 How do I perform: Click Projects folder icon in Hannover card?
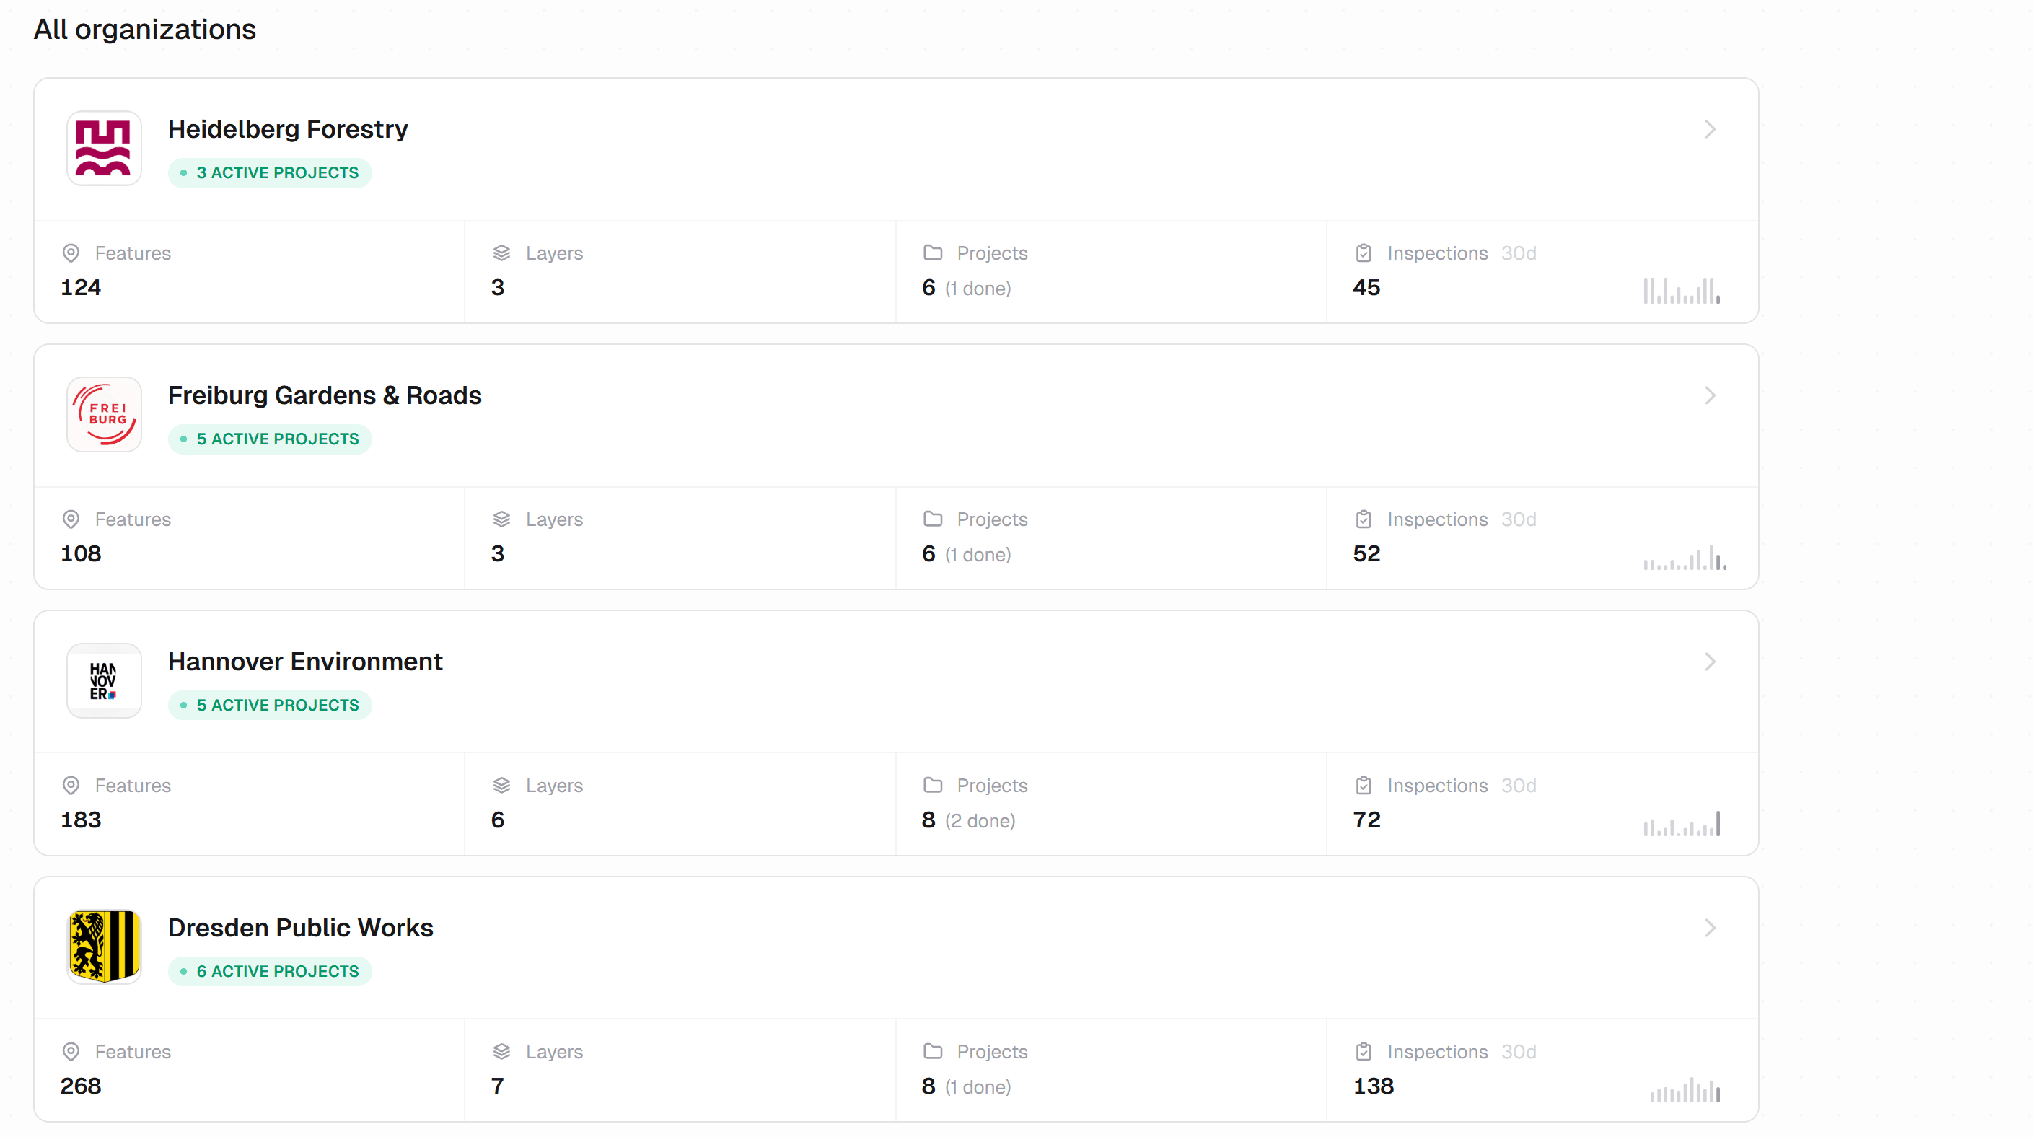click(x=933, y=785)
